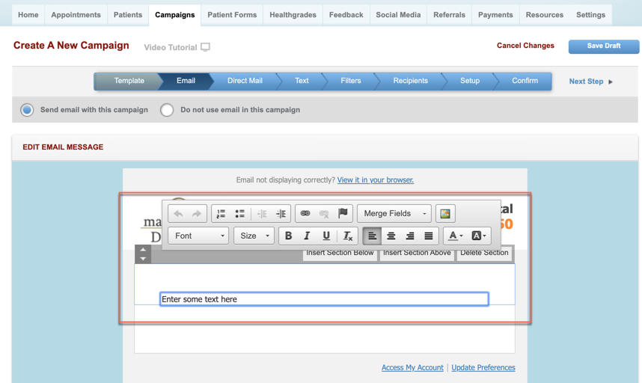Click the Save Draft button
642x383 pixels.
coord(603,46)
